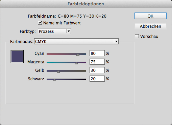
Task: Click the Magenta slider handle
Action: click(76, 63)
